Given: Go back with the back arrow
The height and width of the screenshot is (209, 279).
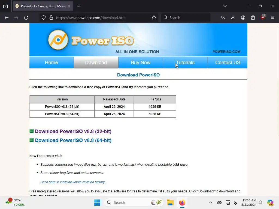Looking at the screenshot, I should pyautogui.click(x=7, y=18).
